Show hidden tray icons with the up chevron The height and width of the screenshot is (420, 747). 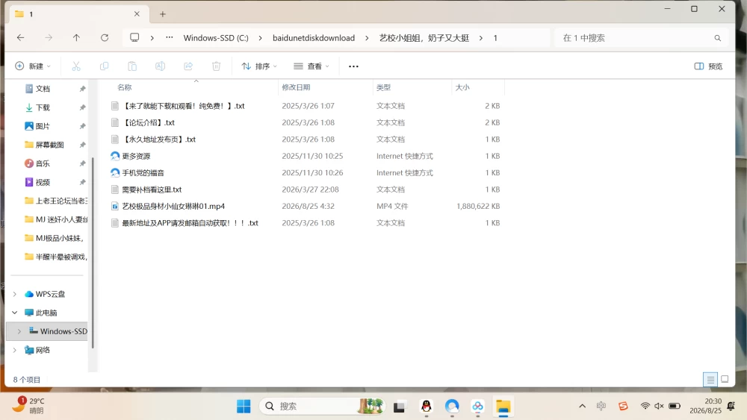(582, 406)
